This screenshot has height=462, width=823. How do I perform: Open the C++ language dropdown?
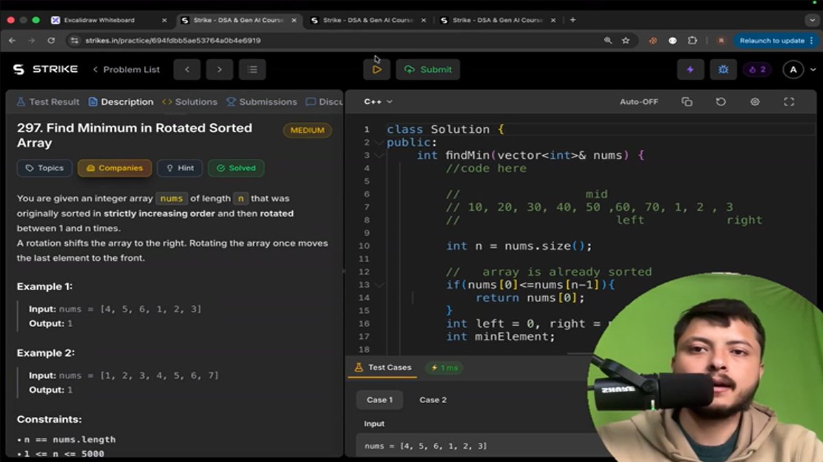point(378,101)
